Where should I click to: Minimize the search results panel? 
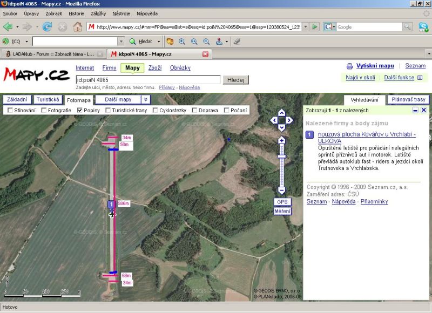415,110
